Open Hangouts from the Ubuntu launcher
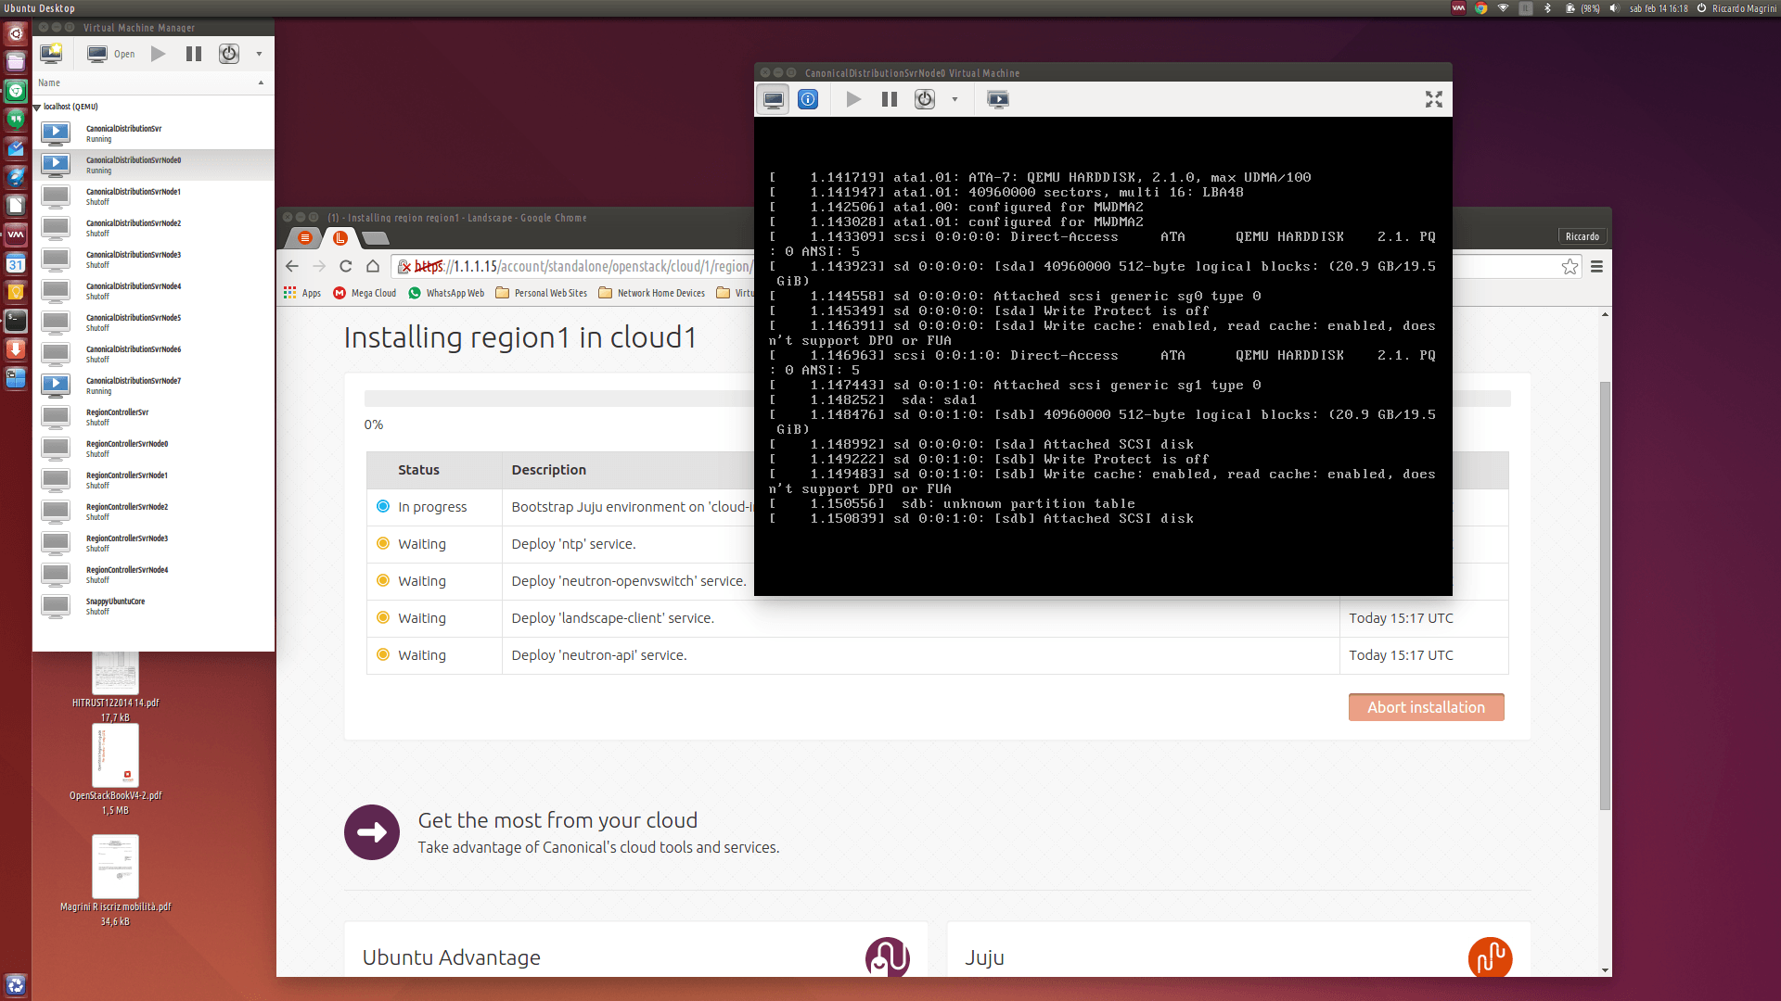Viewport: 1781px width, 1001px height. click(x=16, y=120)
